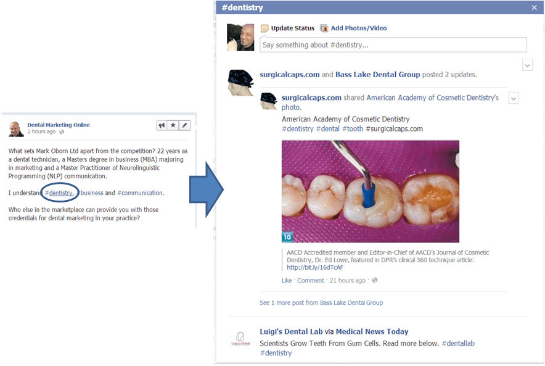
Task: Click the 21 hours ago timestamp
Action: 347,280
